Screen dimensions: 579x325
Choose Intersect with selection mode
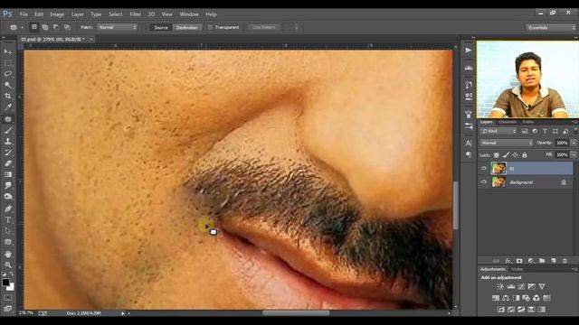pos(67,27)
